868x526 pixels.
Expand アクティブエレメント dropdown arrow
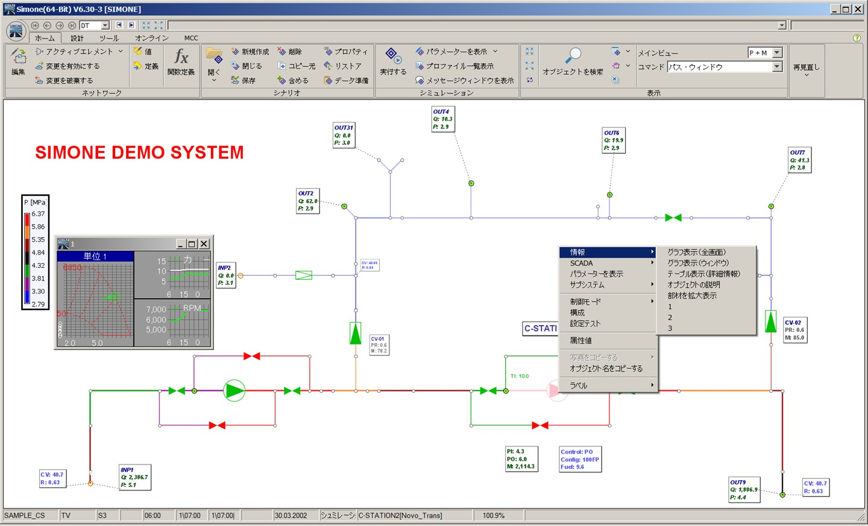coord(121,52)
